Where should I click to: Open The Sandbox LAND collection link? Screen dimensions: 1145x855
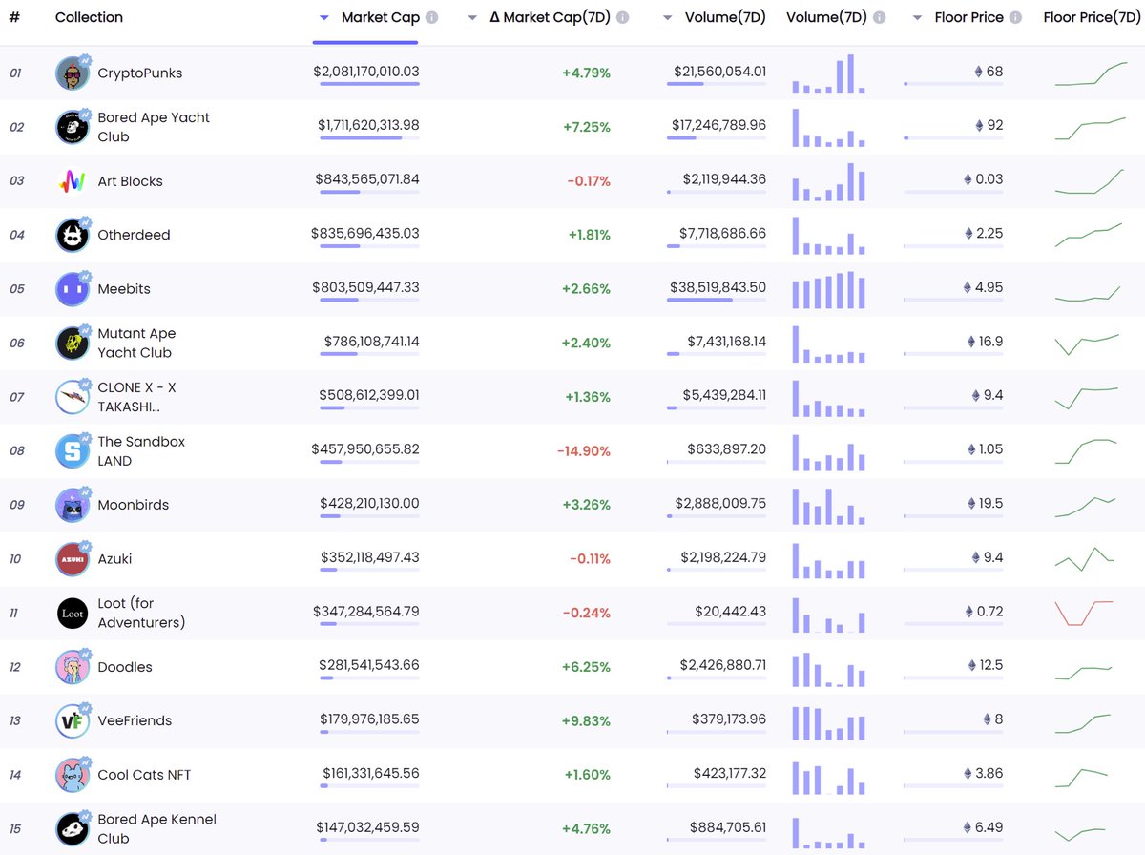(x=141, y=450)
